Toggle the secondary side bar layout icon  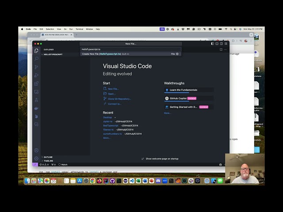[x=222, y=44]
